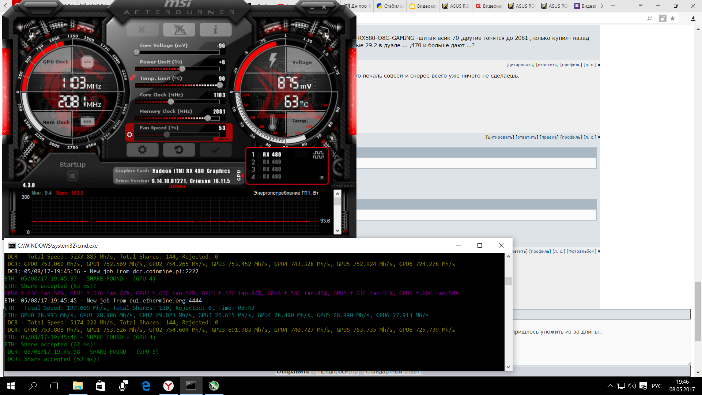Image resolution: width=702 pixels, height=395 pixels.
Task: Click the reset to defaults button
Action: 179,150
